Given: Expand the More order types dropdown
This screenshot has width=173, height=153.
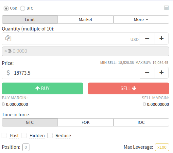Looking at the screenshot, I should [141, 20].
